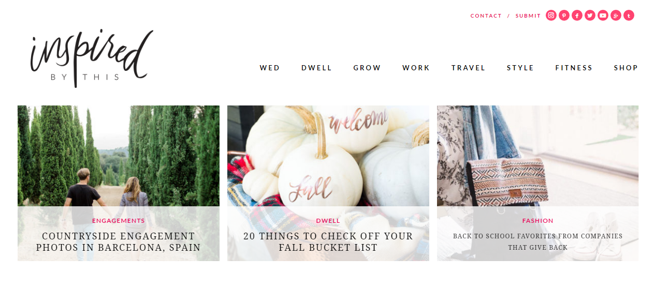Image resolution: width=655 pixels, height=289 pixels.
Task: Open the Twitter bird icon
Action: (x=590, y=16)
